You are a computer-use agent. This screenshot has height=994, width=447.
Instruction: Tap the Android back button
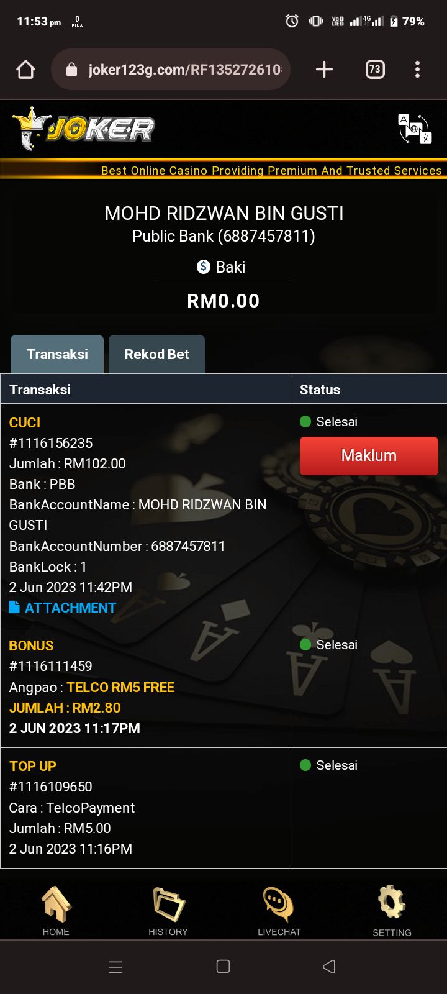pyautogui.click(x=330, y=967)
